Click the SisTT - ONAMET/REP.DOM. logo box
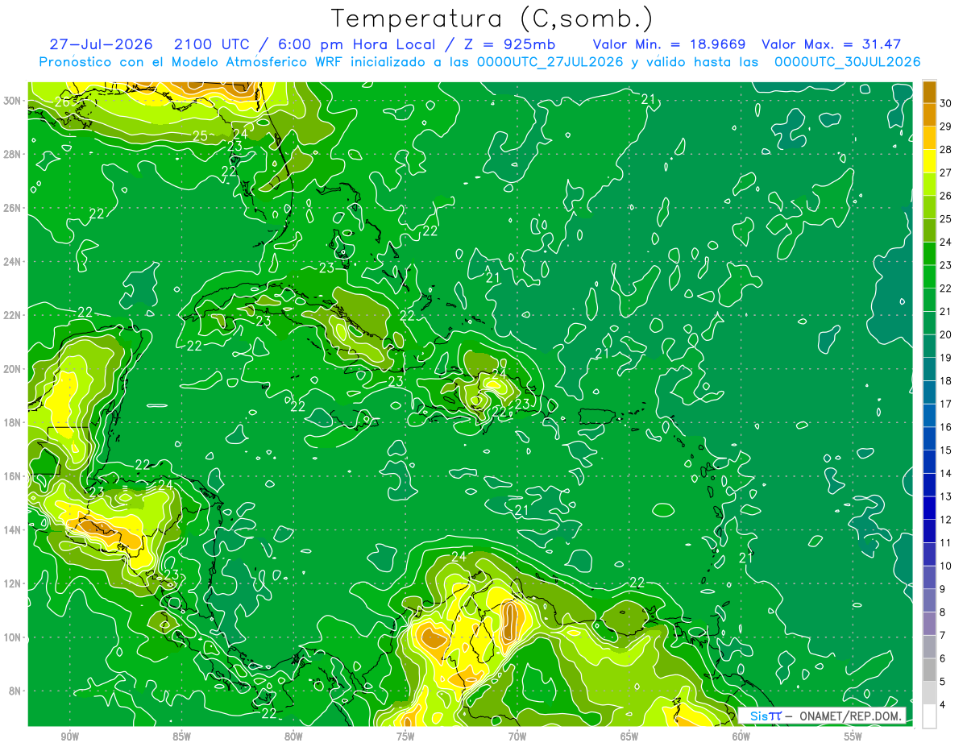Viewport: 967px width, 747px height. tap(822, 716)
